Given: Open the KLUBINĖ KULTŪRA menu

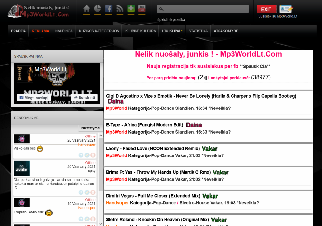Looking at the screenshot, I should click(x=140, y=31).
